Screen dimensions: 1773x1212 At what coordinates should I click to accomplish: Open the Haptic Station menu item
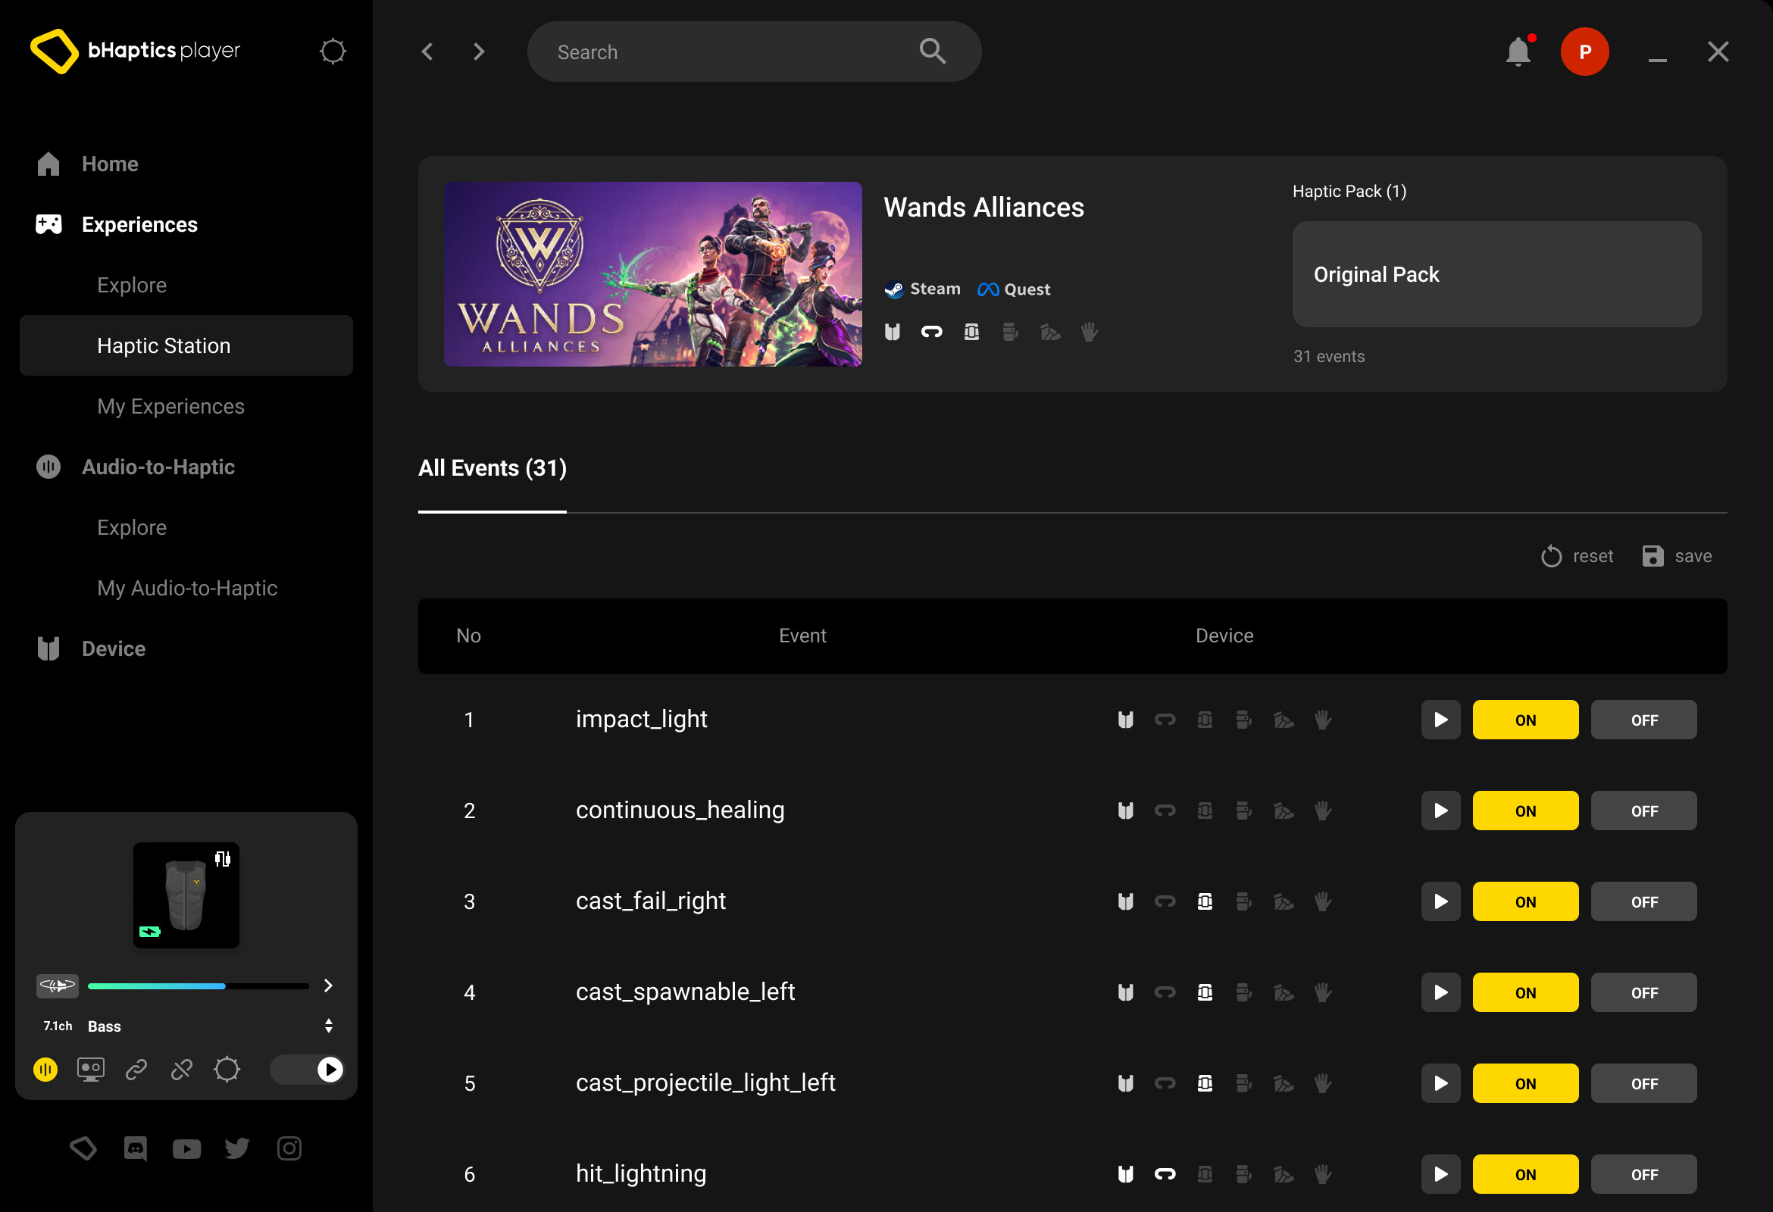(163, 345)
